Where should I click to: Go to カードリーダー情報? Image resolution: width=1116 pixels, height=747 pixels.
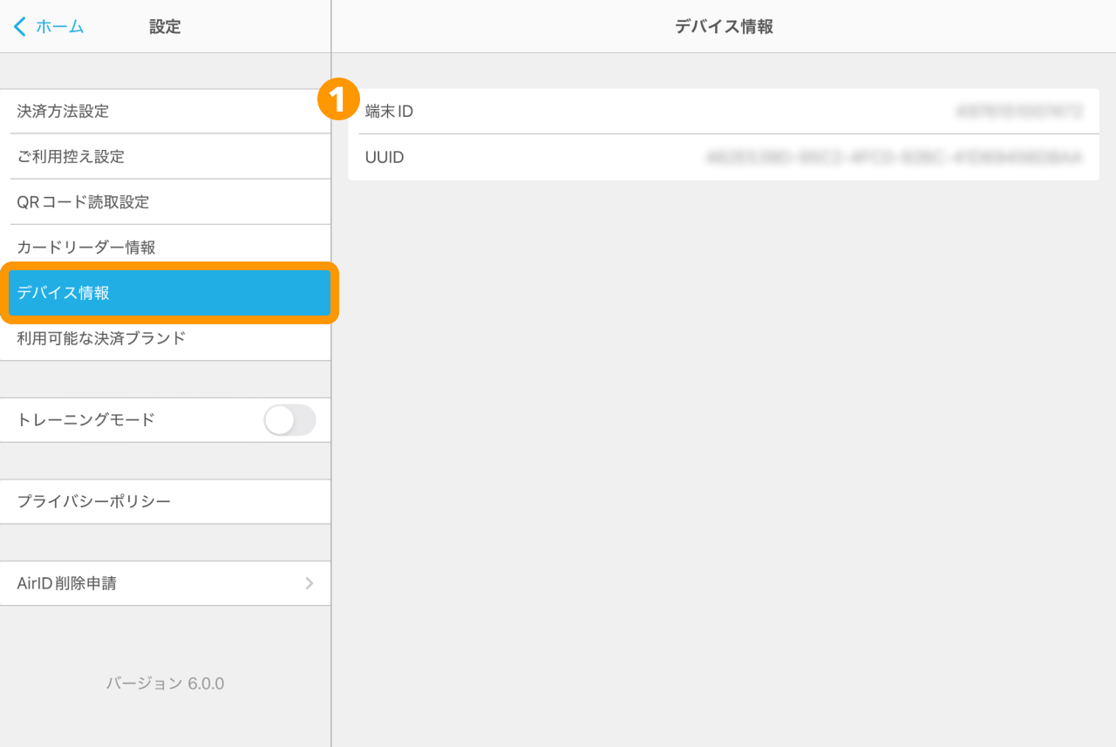tap(86, 248)
